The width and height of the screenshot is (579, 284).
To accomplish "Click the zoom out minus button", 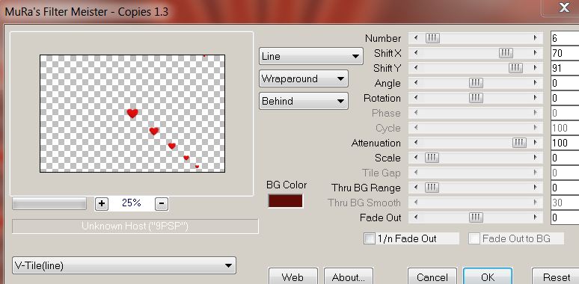I will pyautogui.click(x=162, y=203).
